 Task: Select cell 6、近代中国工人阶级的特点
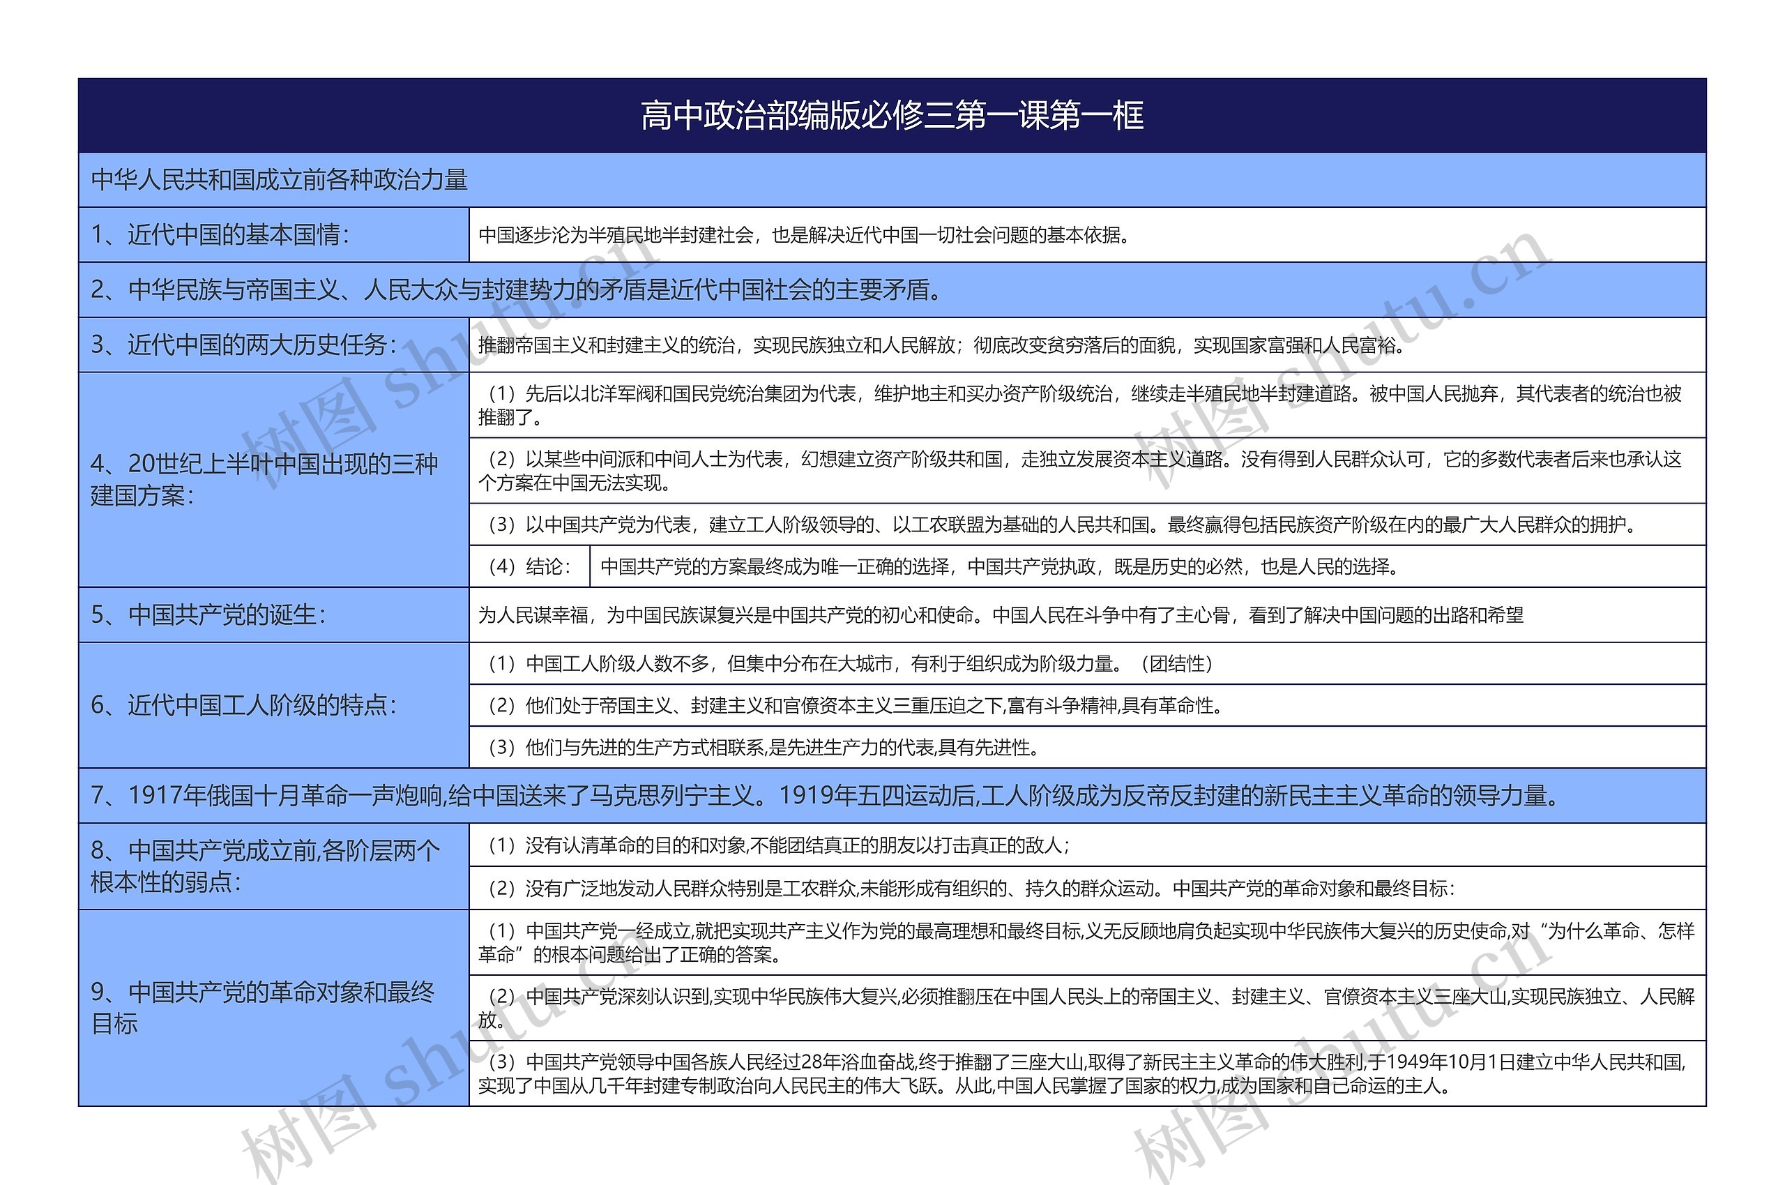(x=273, y=705)
